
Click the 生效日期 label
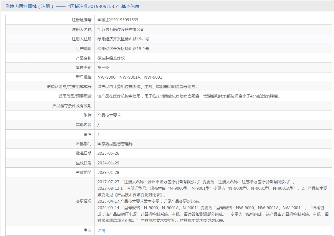[84, 163]
